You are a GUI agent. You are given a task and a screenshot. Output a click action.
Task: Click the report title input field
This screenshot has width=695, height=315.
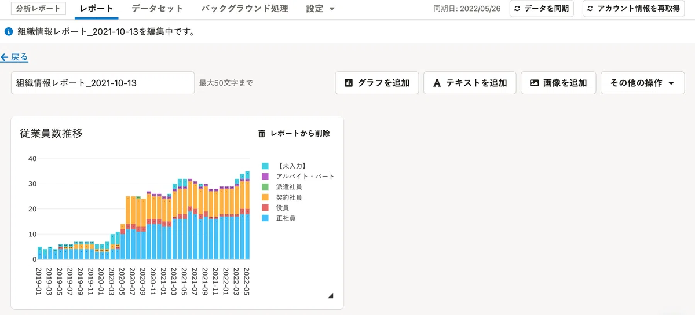103,83
